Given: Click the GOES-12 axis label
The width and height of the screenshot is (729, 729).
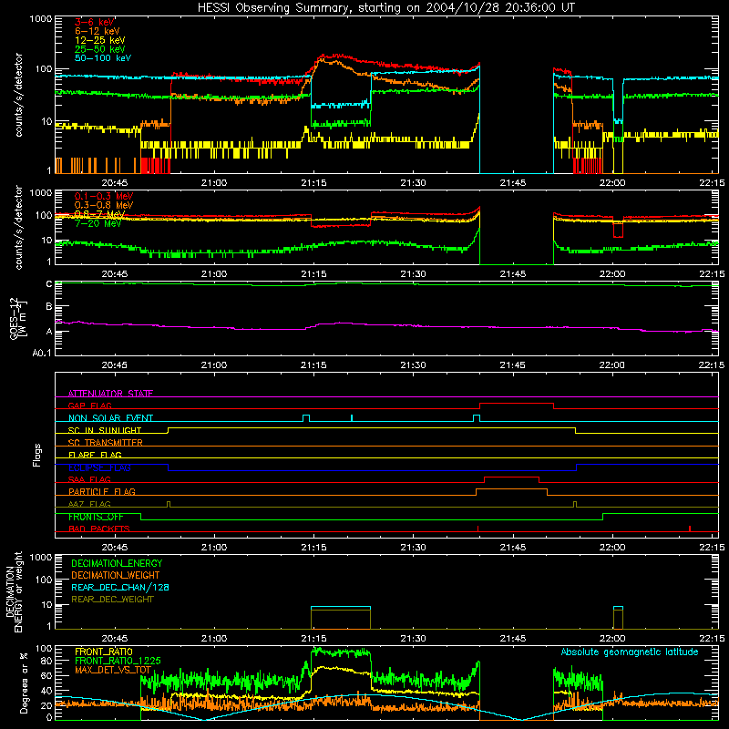Looking at the screenshot, I should coord(18,318).
